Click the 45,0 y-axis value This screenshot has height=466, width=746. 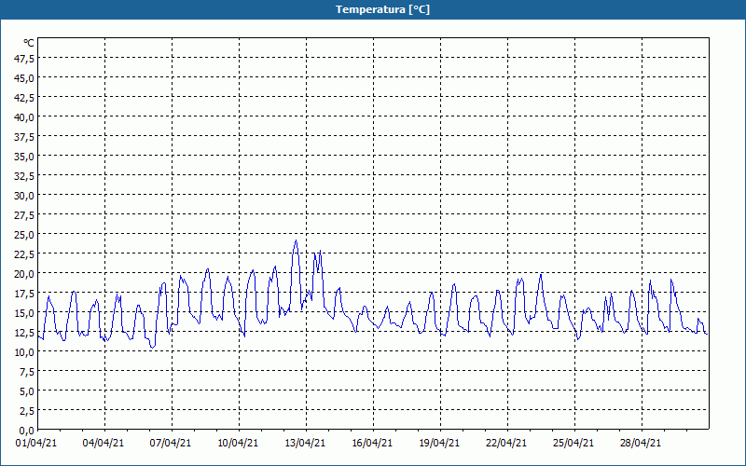pos(24,77)
